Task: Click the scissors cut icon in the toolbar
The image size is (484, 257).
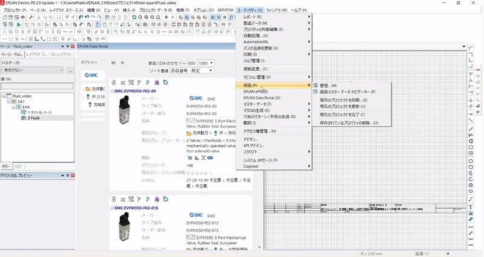Action: (39, 17)
